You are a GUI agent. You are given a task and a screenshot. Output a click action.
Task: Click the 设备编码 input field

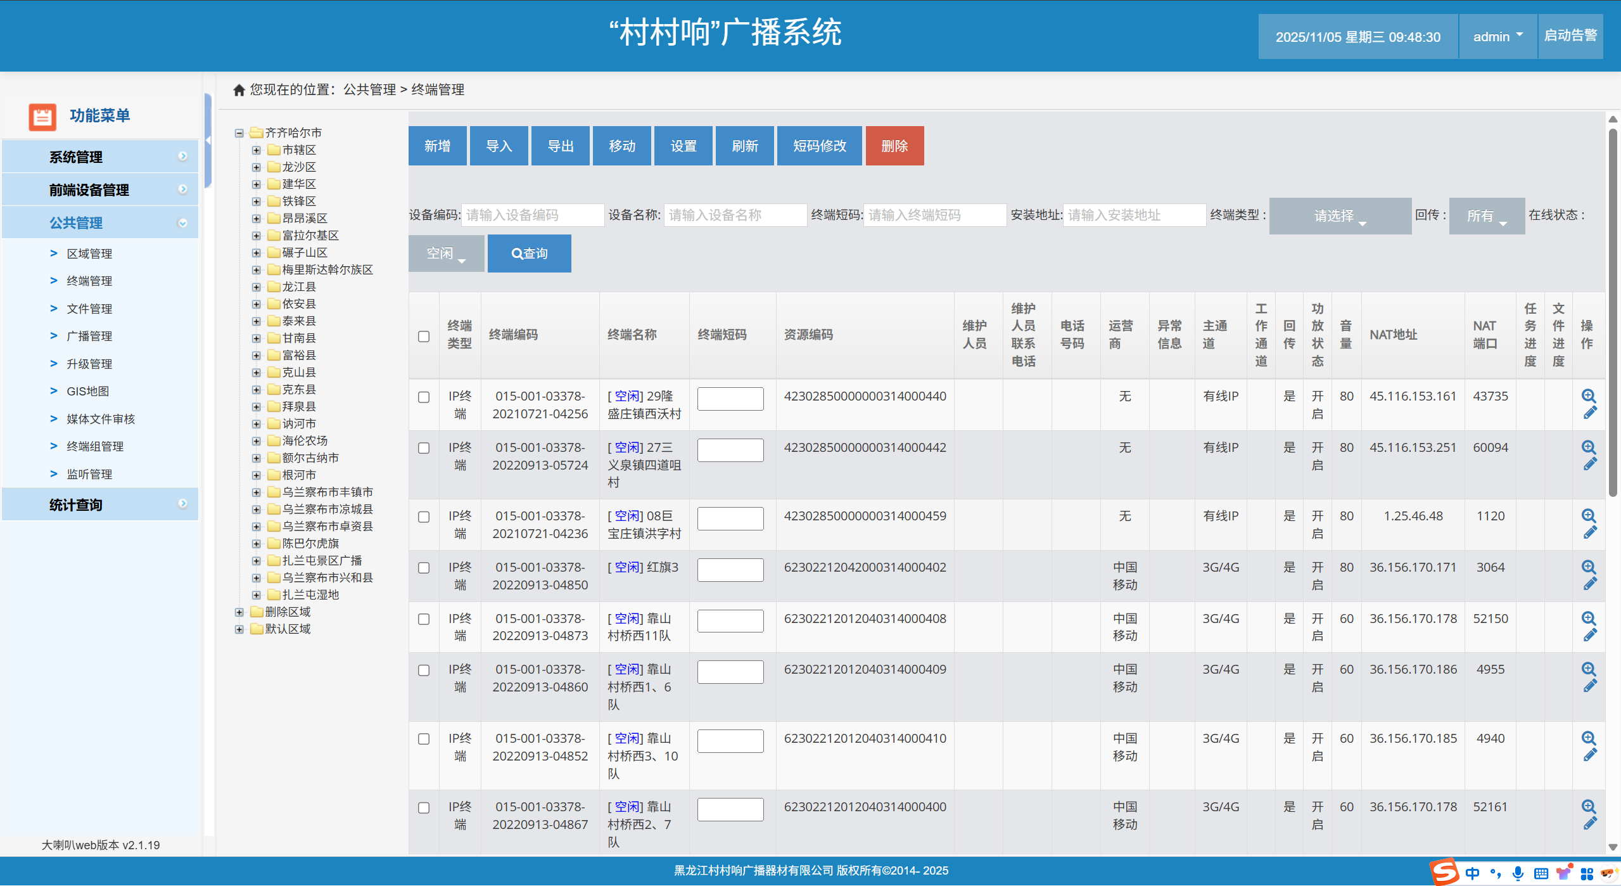point(532,215)
